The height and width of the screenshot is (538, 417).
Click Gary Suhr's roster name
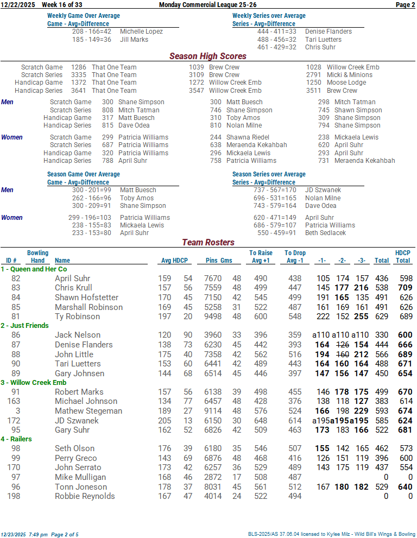tap(72, 431)
